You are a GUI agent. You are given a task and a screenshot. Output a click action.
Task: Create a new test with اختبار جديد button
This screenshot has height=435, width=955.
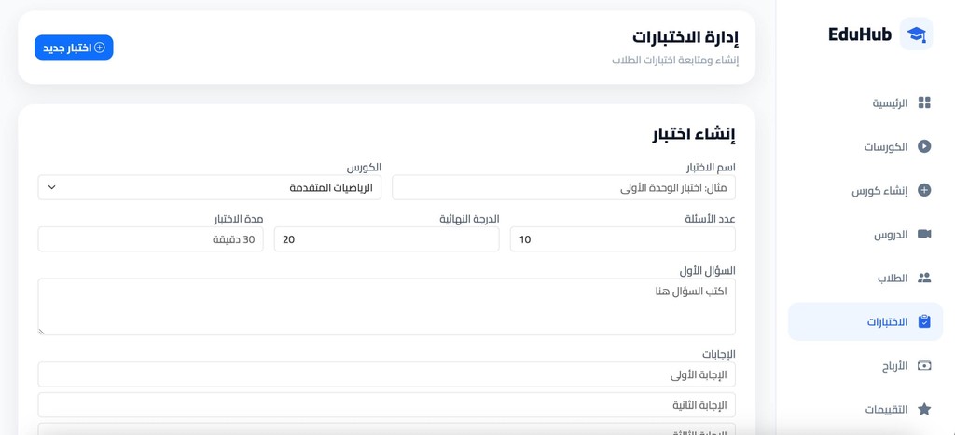[74, 48]
